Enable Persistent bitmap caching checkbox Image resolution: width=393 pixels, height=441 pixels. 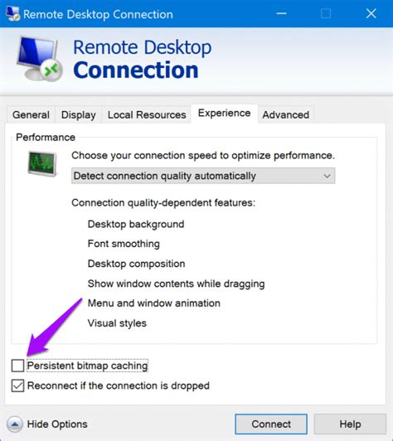pos(17,366)
